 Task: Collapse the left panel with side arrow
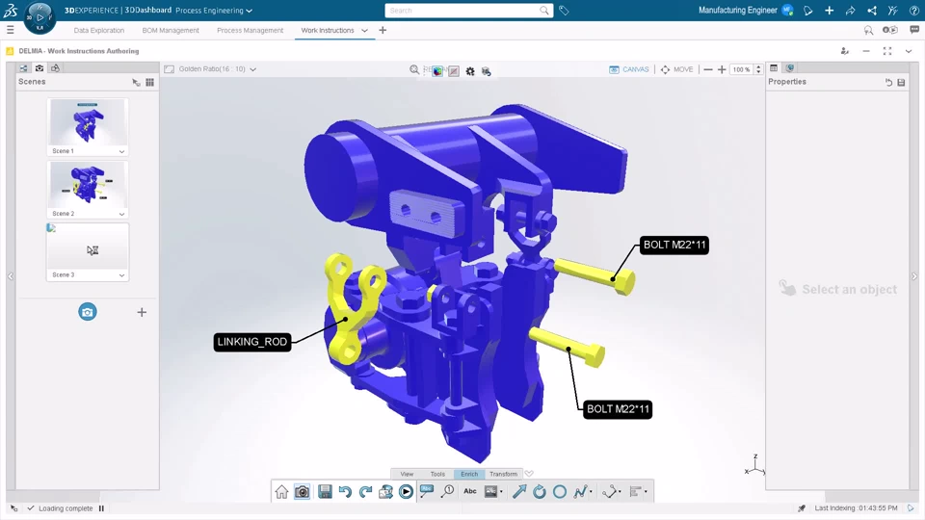[x=11, y=276]
